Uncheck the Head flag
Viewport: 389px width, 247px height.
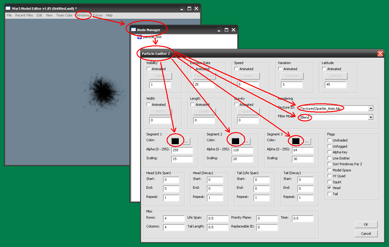[329, 188]
